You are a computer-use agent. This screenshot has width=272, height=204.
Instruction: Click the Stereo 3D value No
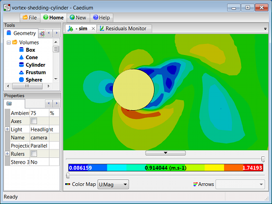click(39, 162)
